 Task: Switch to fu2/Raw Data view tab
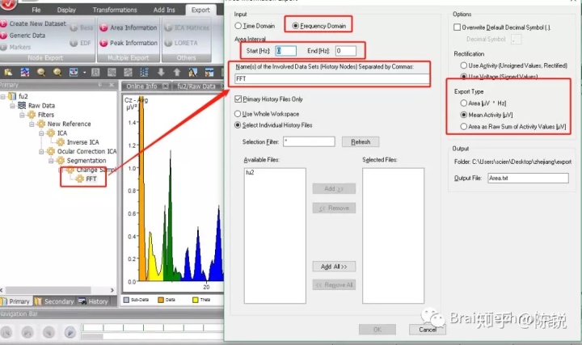click(x=196, y=86)
